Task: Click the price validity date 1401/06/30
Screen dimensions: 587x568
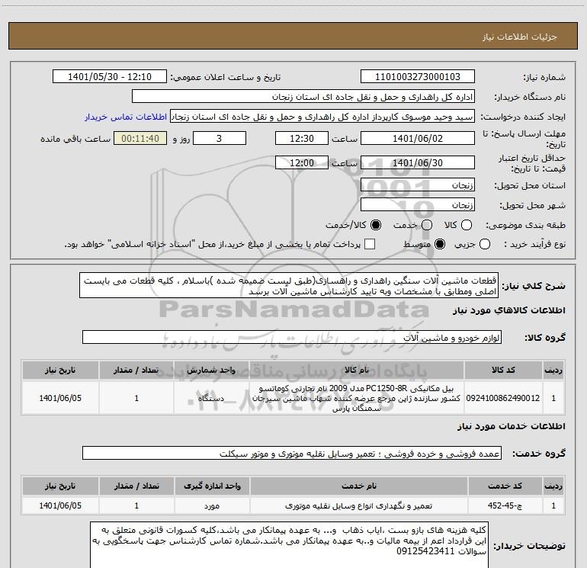Action: (x=418, y=162)
